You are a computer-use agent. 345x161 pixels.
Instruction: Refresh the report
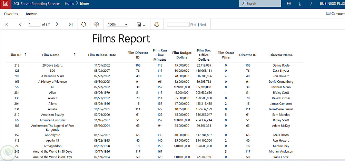(83, 24)
